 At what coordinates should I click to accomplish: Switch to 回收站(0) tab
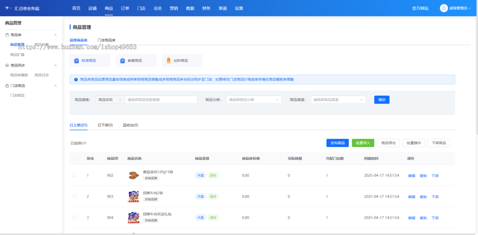pyautogui.click(x=130, y=125)
